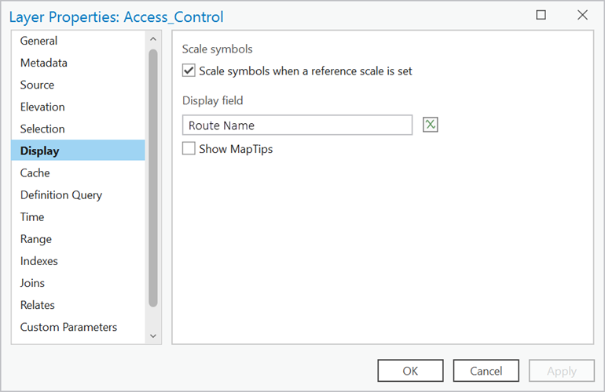Select the Source category
This screenshot has width=605, height=392.
(38, 85)
